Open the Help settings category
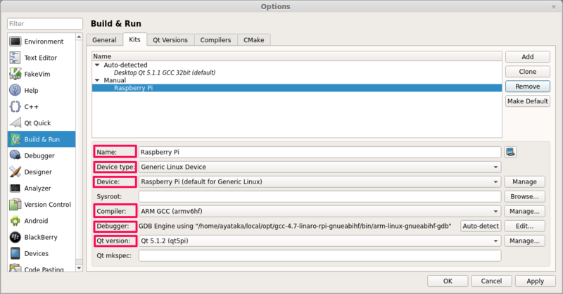 [42, 91]
